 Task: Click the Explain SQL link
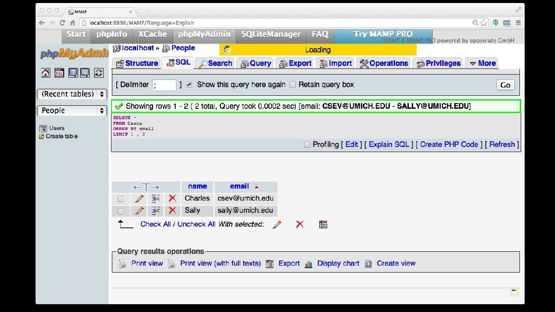389,145
